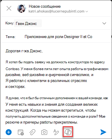Click greeting line Дорогая г-жа Джонс
Screen dimensions: 112x139
click(x=24, y=51)
